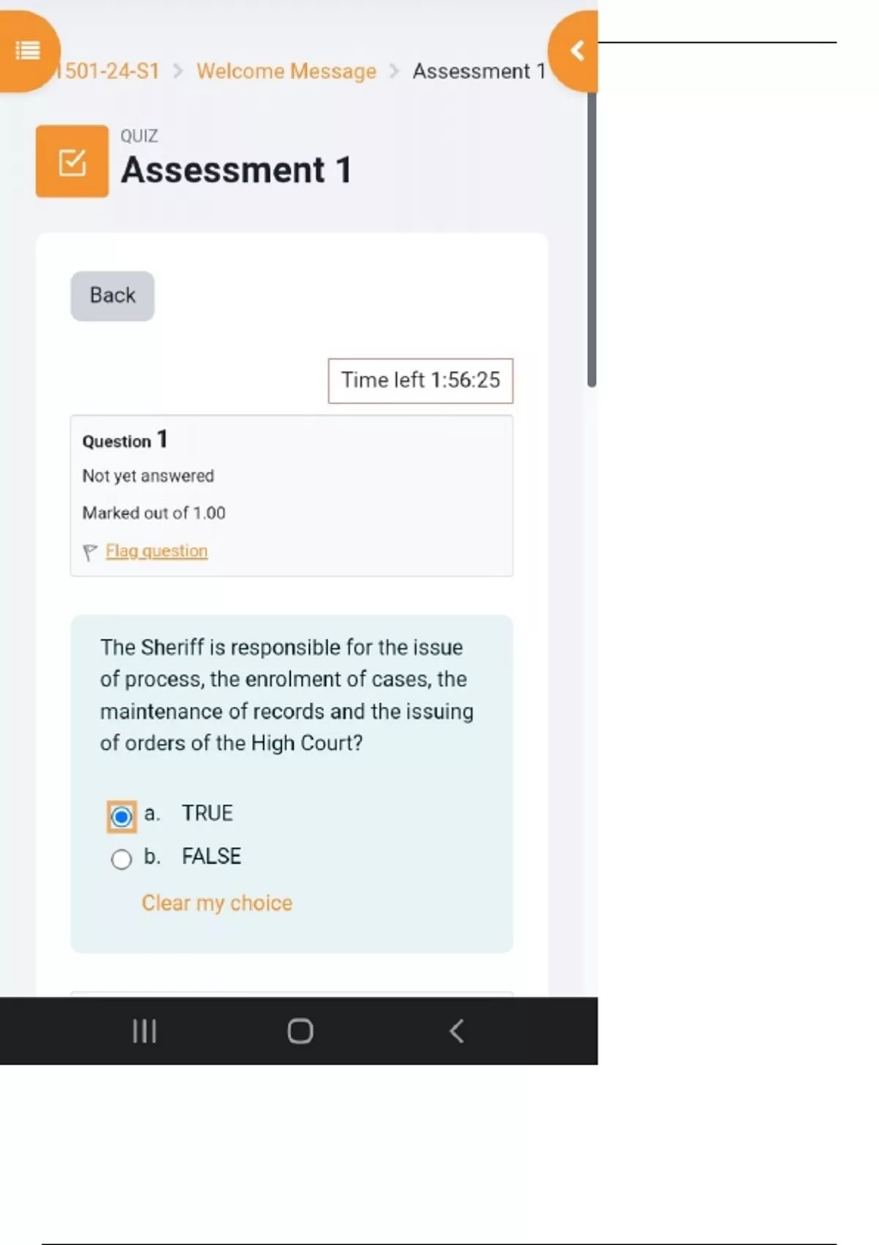Choose the FALSE radio option

point(122,858)
